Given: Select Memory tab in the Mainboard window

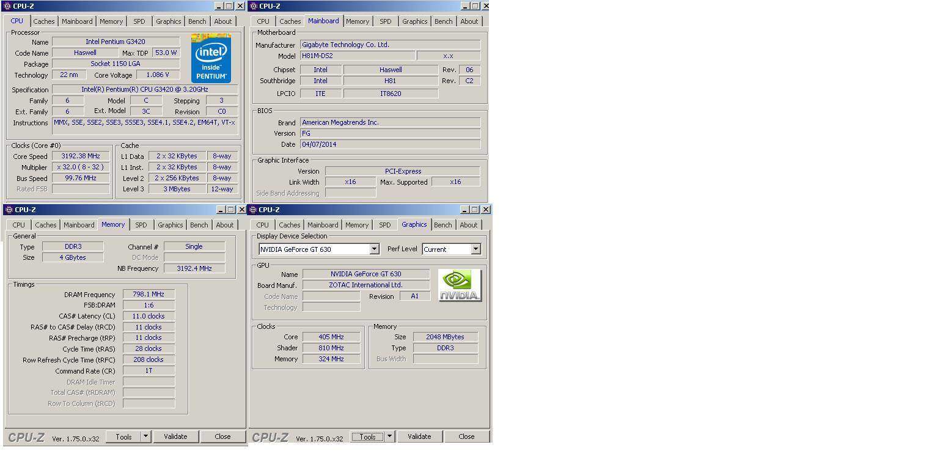Looking at the screenshot, I should click(358, 21).
